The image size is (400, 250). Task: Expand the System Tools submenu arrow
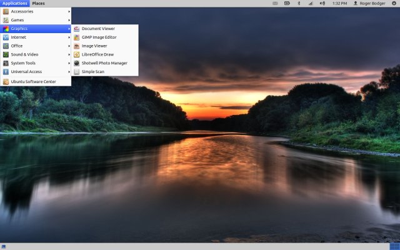point(69,63)
